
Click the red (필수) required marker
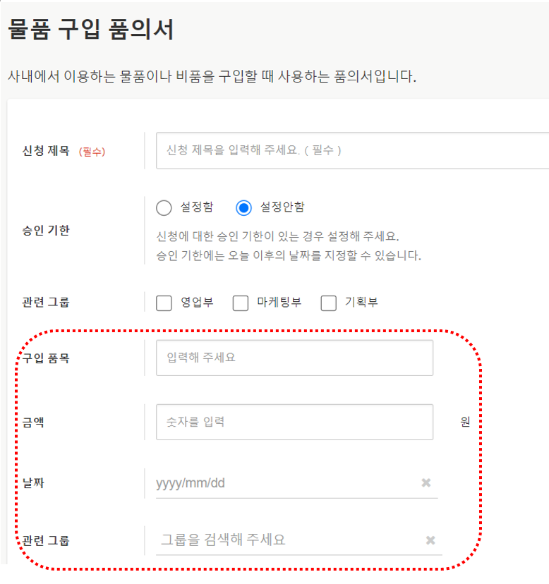pos(92,152)
